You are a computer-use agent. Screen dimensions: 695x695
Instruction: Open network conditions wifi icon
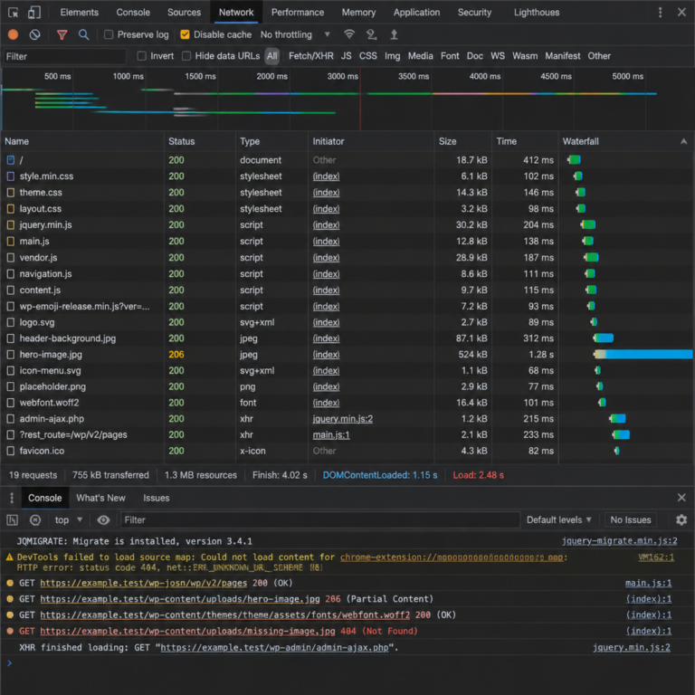pyautogui.click(x=349, y=34)
